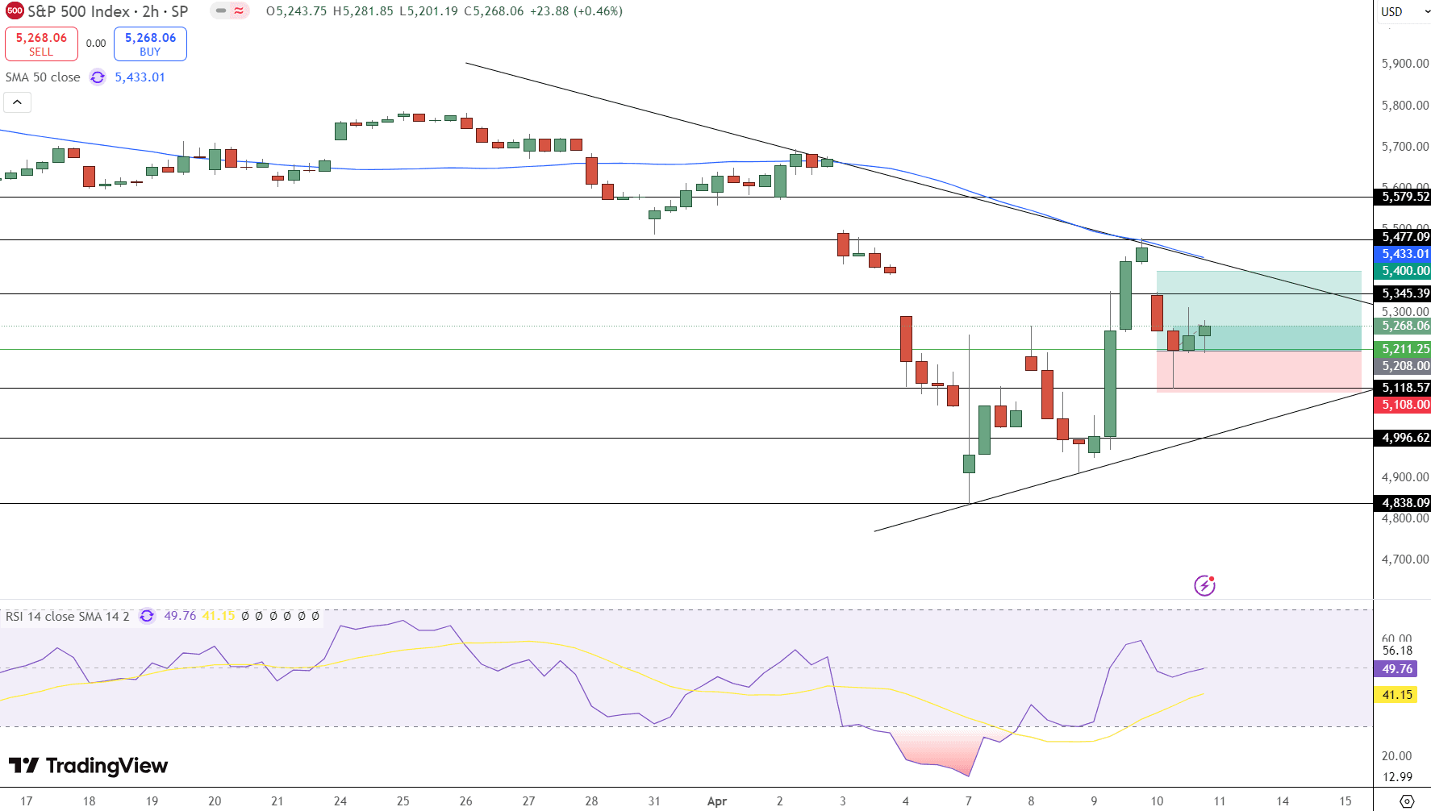Image resolution: width=1431 pixels, height=811 pixels.
Task: Click the yellow RSI SMA value 41.15 in the legend
Action: pos(219,616)
